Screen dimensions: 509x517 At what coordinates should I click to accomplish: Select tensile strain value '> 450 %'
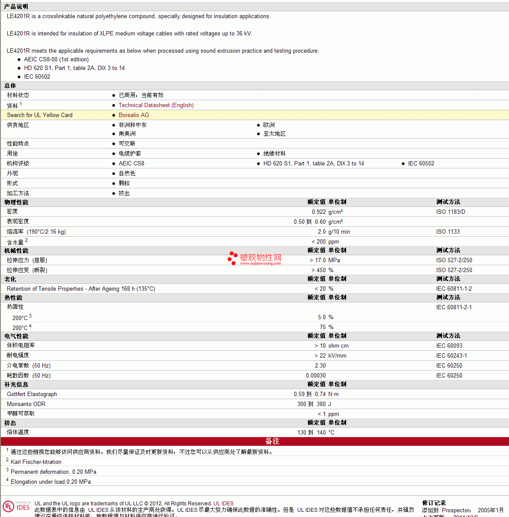pyautogui.click(x=322, y=270)
